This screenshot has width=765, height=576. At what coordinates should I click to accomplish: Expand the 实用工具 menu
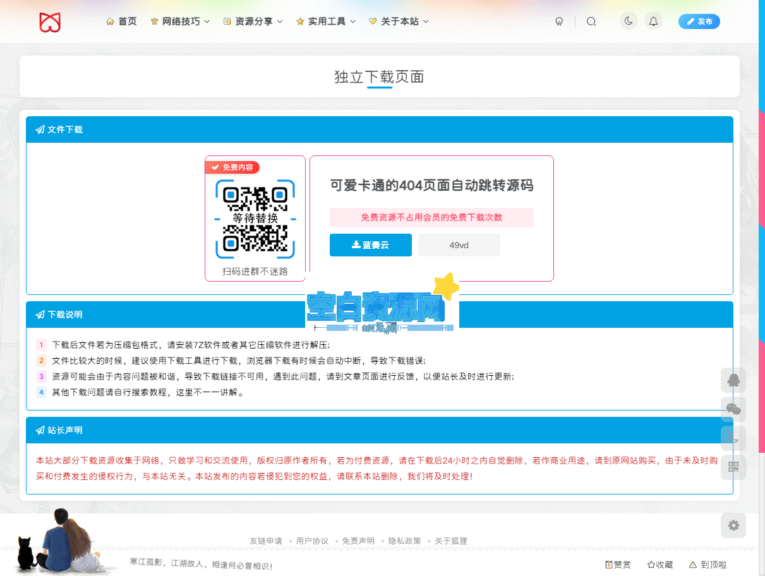[x=325, y=21]
